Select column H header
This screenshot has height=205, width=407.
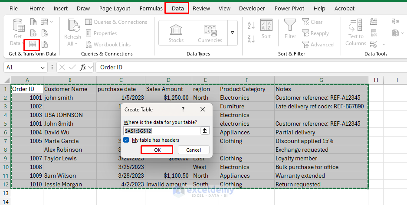376,80
